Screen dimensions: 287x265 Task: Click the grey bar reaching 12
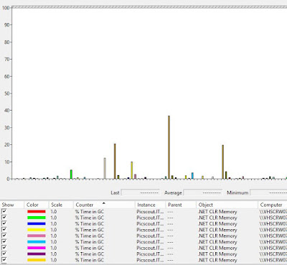click(x=105, y=168)
